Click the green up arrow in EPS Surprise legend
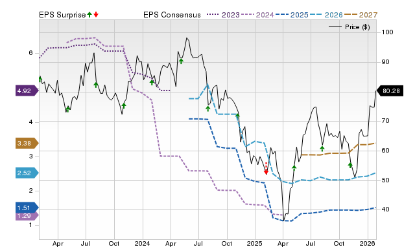Screen dimensions: 415x247 89,14
